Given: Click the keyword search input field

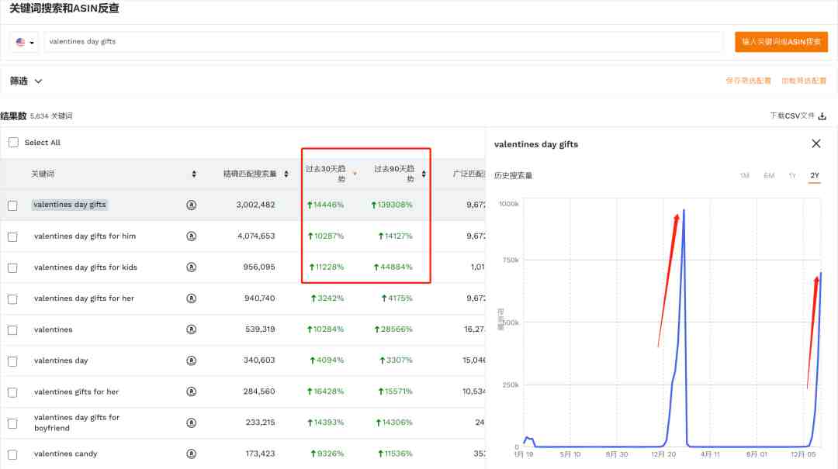Looking at the screenshot, I should 383,42.
